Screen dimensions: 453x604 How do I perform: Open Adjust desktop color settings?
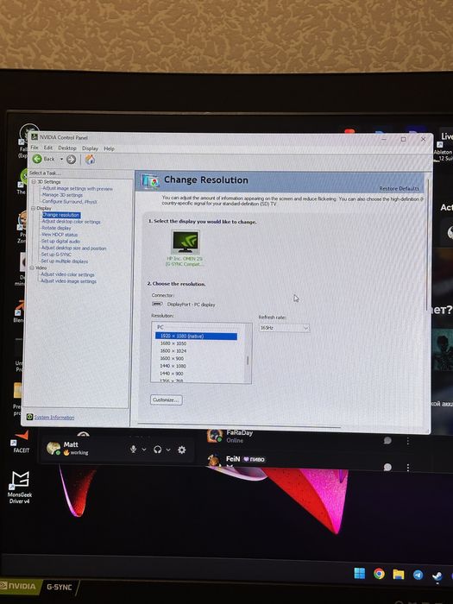point(71,222)
